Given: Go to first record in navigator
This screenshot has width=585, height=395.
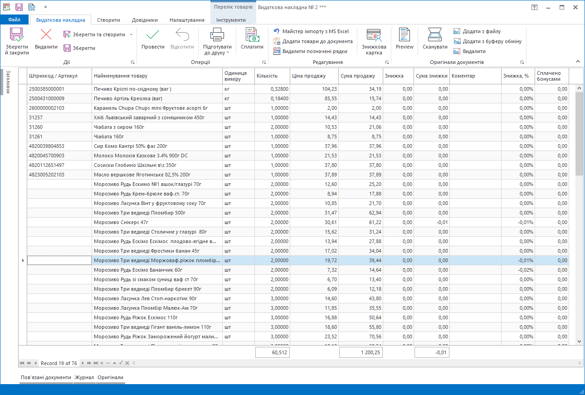Looking at the screenshot, I should tap(22, 363).
